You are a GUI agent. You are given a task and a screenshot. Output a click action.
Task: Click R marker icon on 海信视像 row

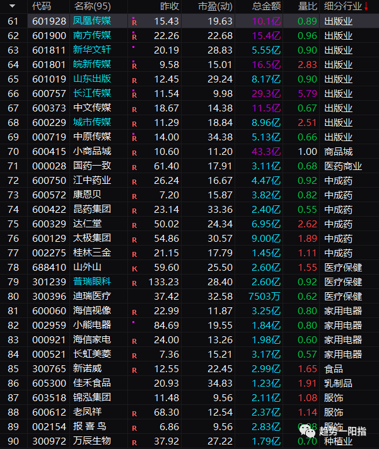coord(134,313)
